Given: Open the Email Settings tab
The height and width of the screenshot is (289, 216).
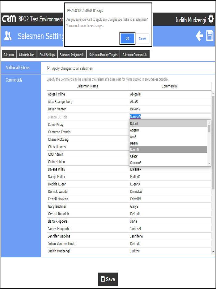Looking at the screenshot, I should (x=47, y=55).
